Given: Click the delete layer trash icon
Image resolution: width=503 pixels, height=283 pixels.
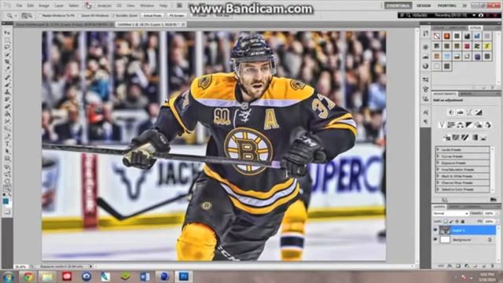Looking at the screenshot, I should [x=493, y=266].
